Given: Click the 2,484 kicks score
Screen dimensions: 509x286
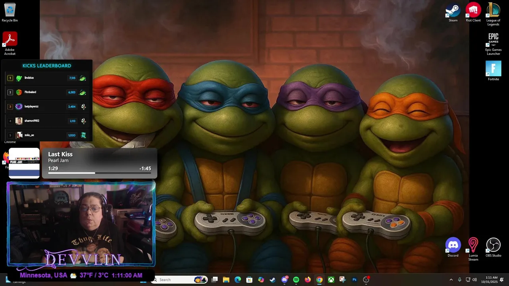Looking at the screenshot, I should 72,106.
